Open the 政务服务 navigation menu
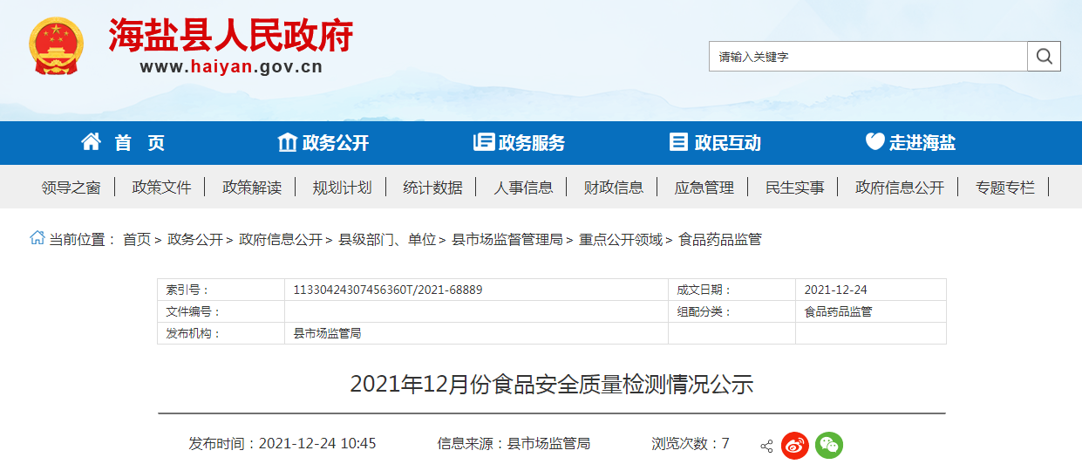Image resolution: width=1082 pixels, height=471 pixels. (x=519, y=143)
